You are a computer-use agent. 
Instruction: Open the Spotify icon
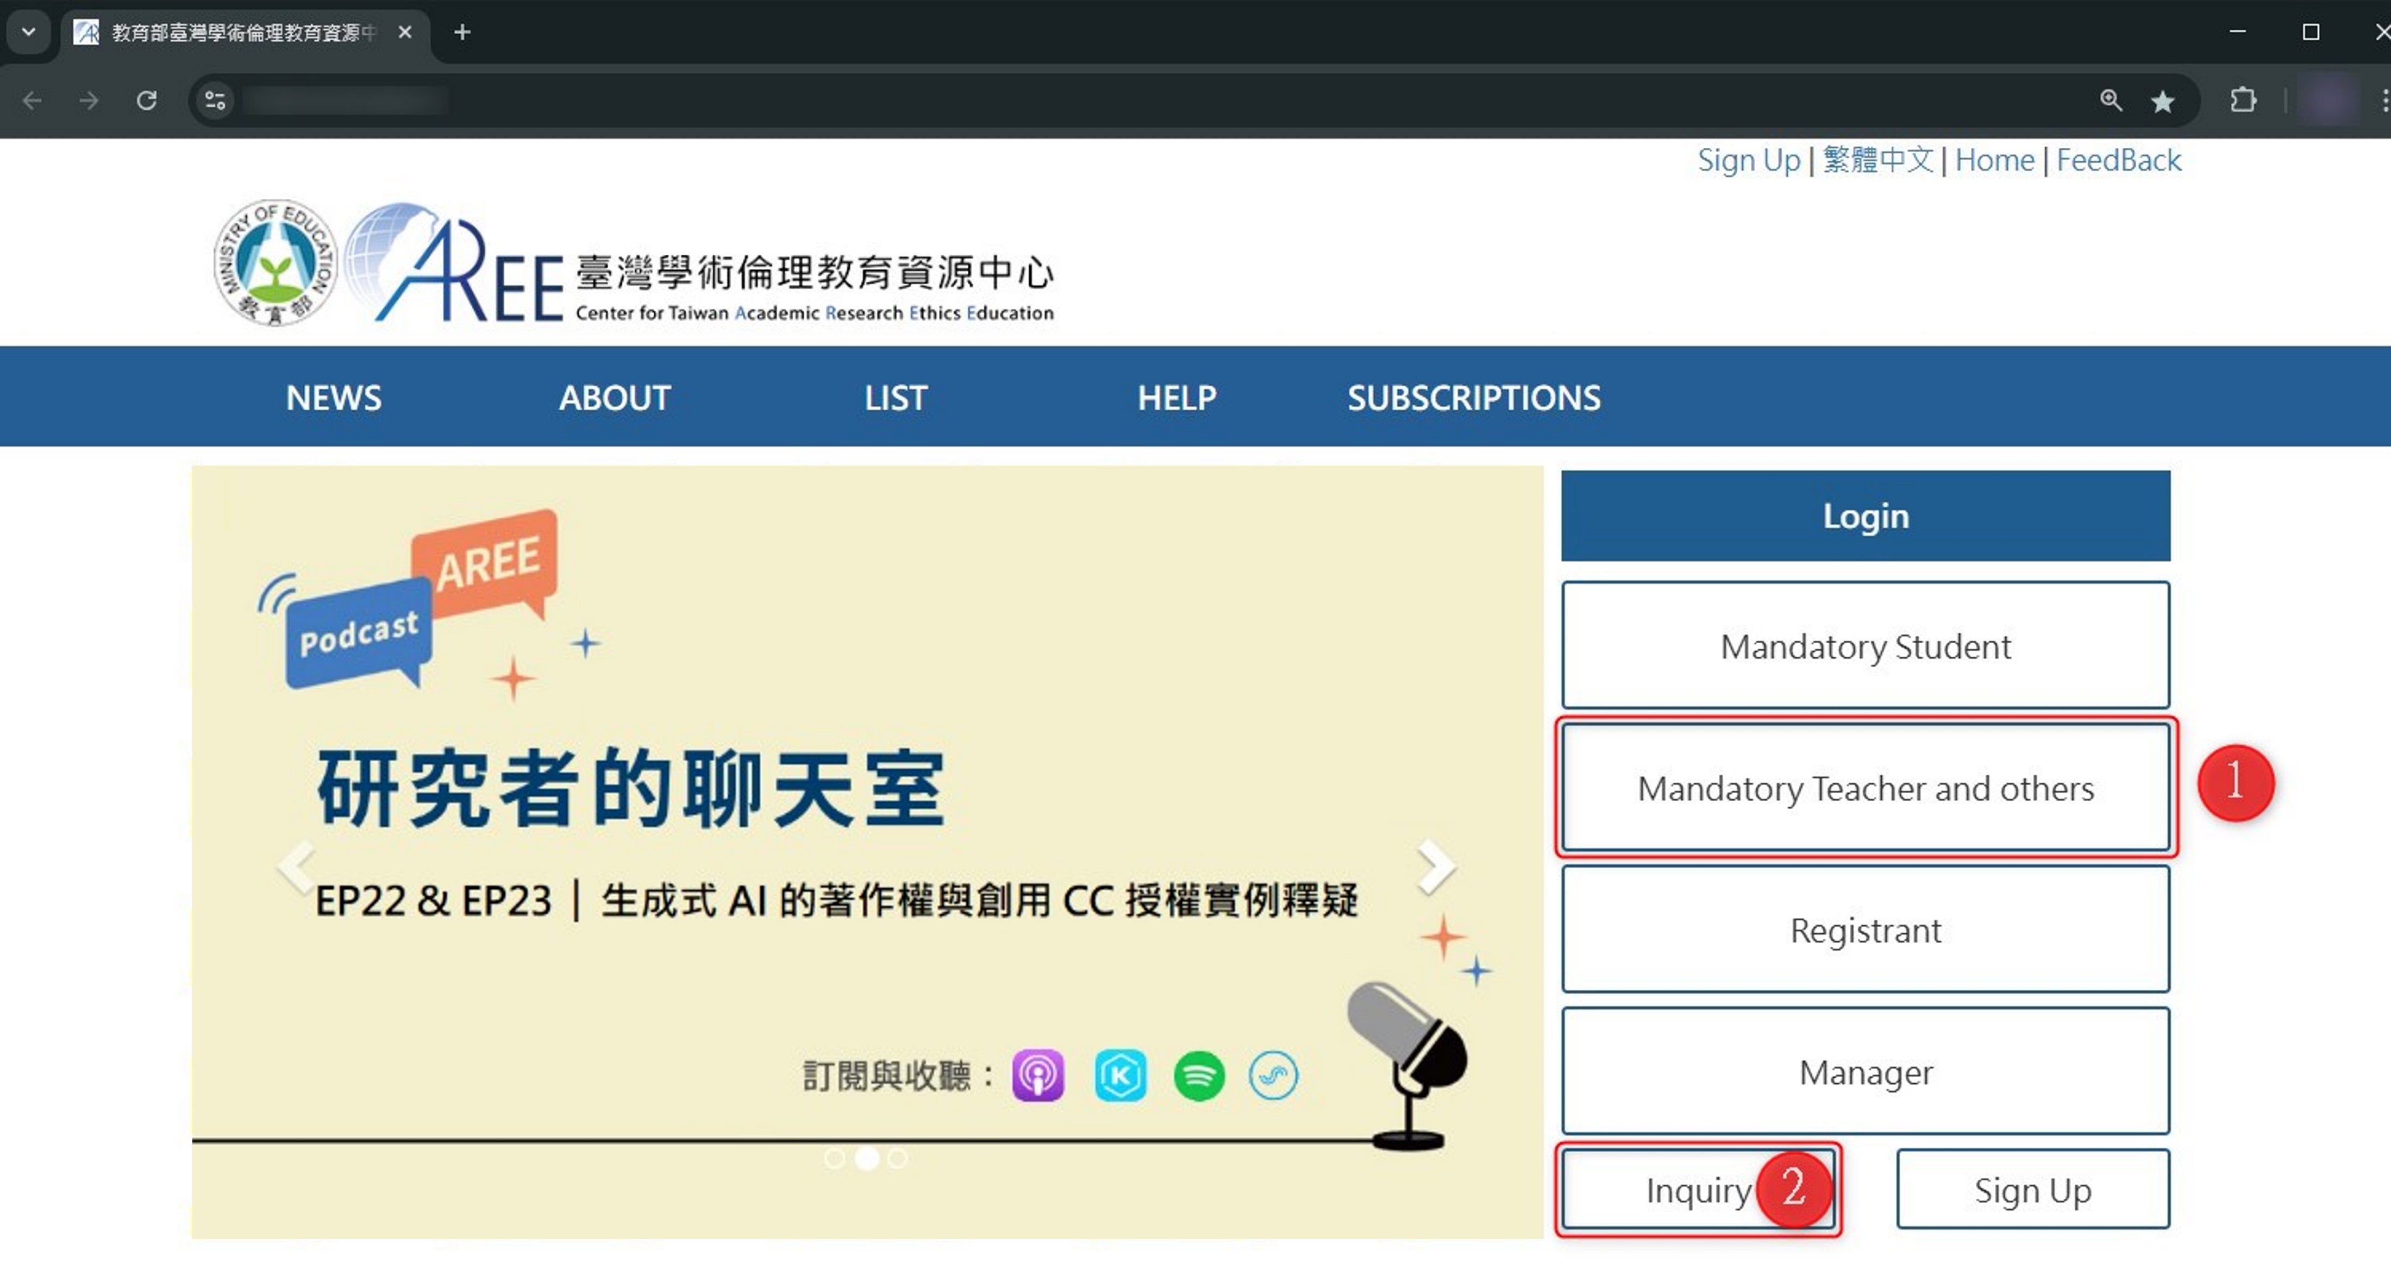[x=1199, y=1076]
